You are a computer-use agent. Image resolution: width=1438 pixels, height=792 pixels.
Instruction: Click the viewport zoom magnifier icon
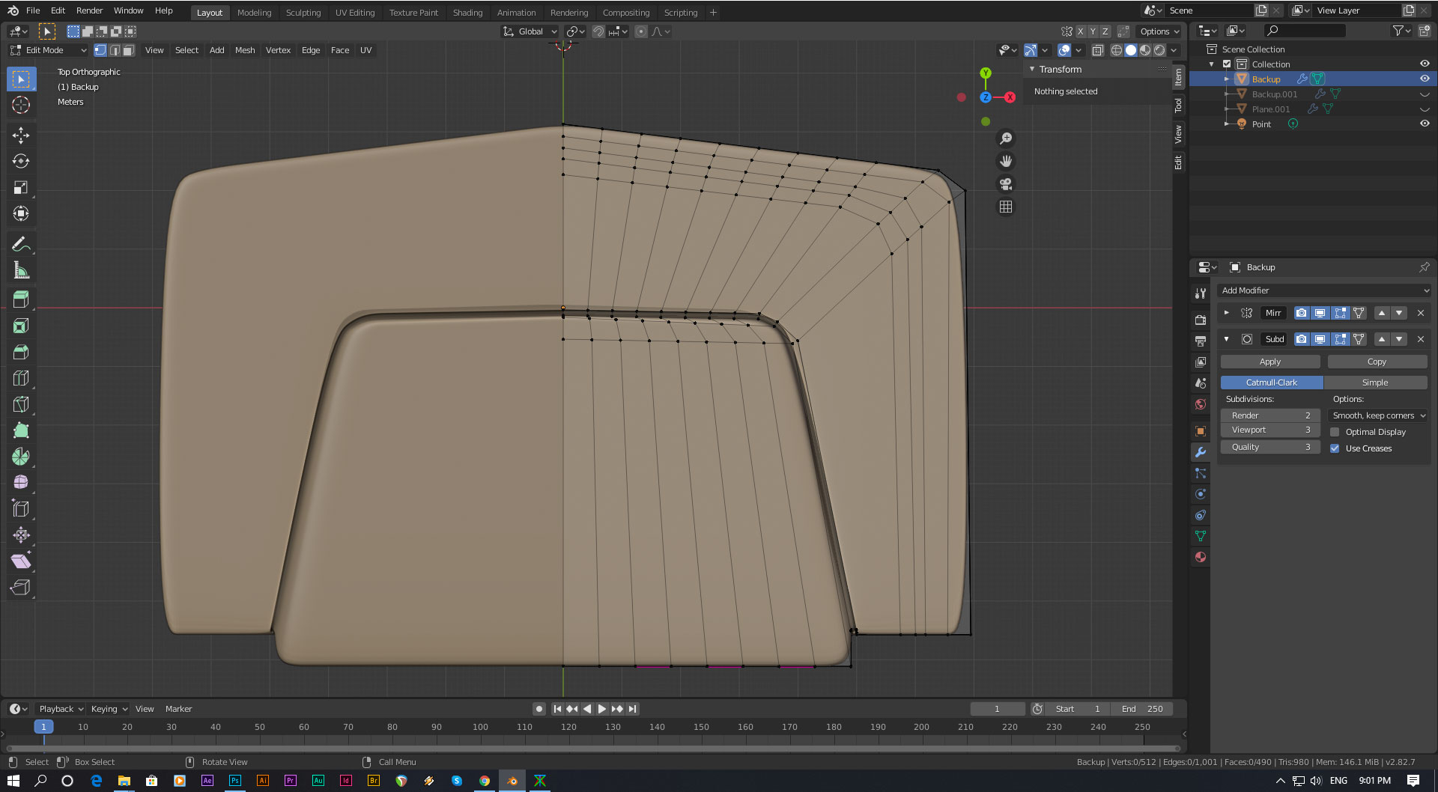[x=1006, y=138]
